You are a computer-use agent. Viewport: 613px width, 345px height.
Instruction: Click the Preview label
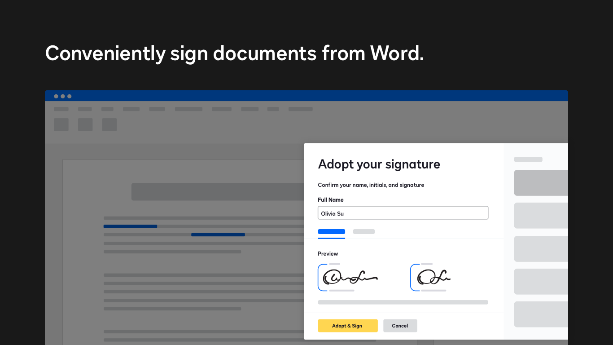[328, 254]
